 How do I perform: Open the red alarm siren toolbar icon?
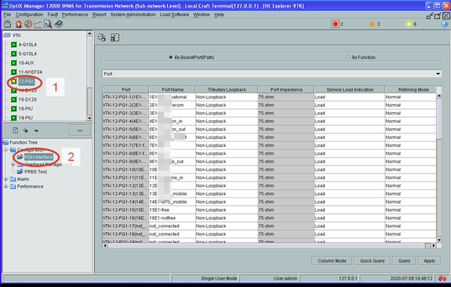[x=18, y=24]
